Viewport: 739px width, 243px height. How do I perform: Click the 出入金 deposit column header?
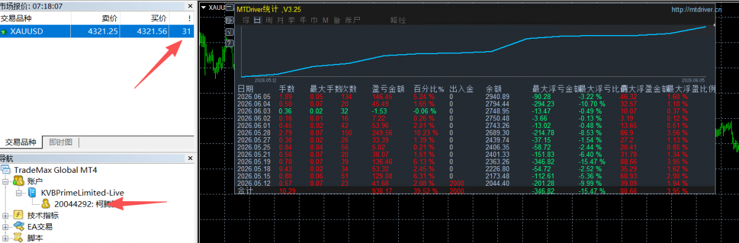point(462,89)
